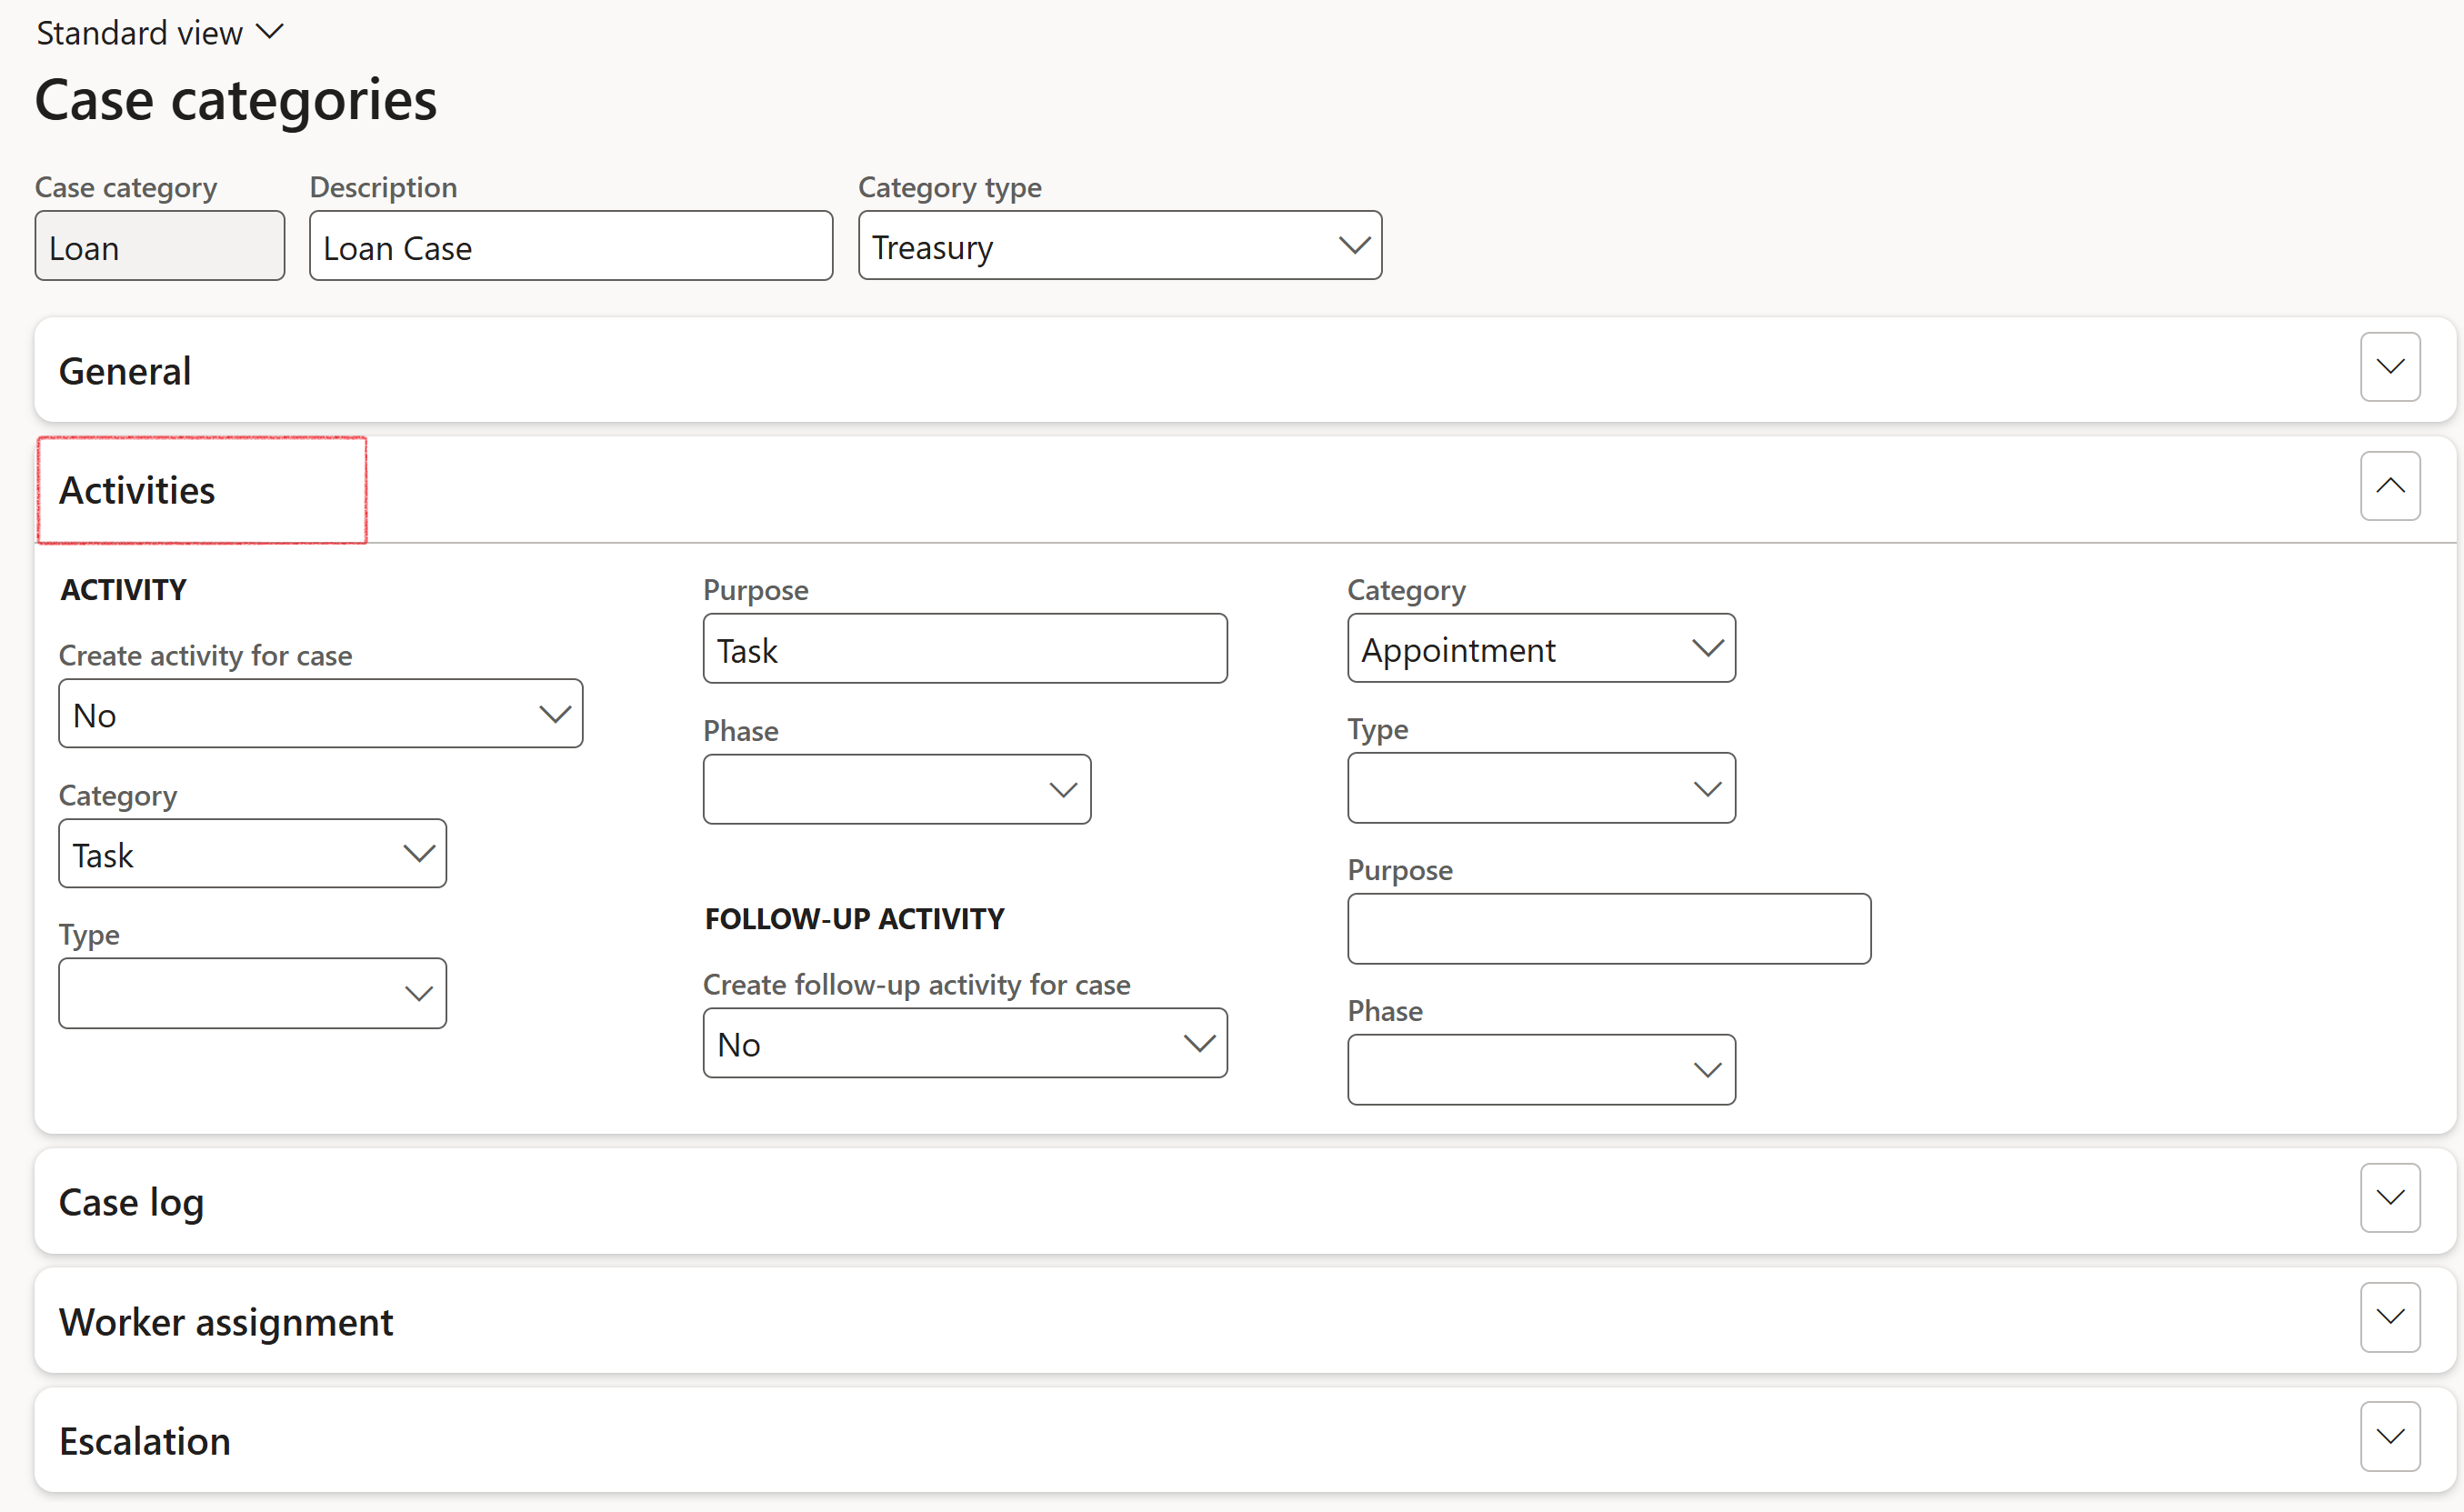Click the Purpose field containing Task
The image size is (2464, 1512).
point(964,650)
